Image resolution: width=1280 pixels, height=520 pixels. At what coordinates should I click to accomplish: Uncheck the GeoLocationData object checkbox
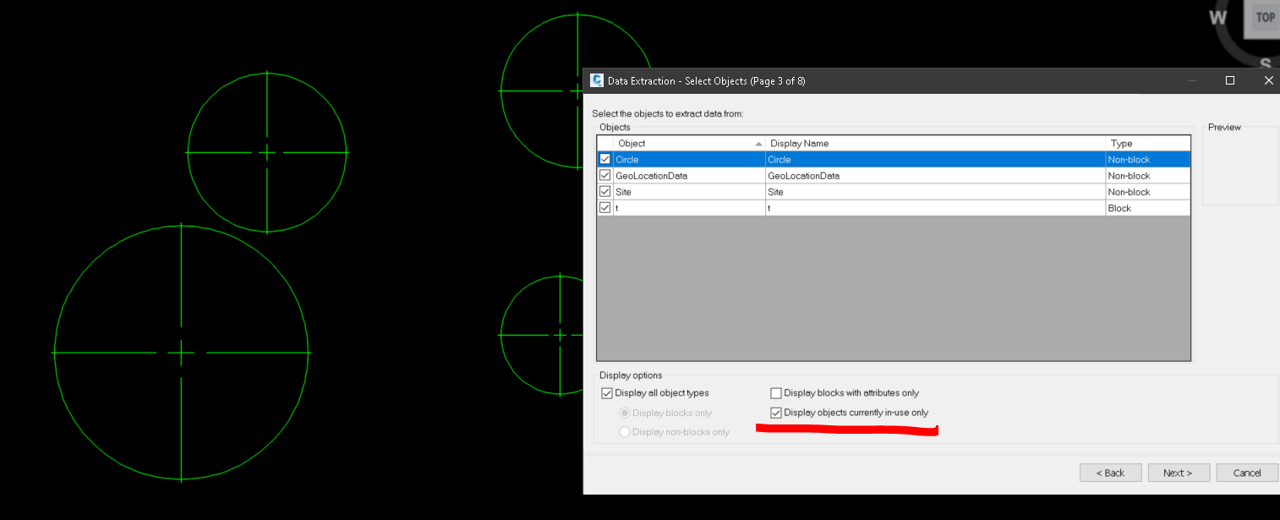click(604, 174)
